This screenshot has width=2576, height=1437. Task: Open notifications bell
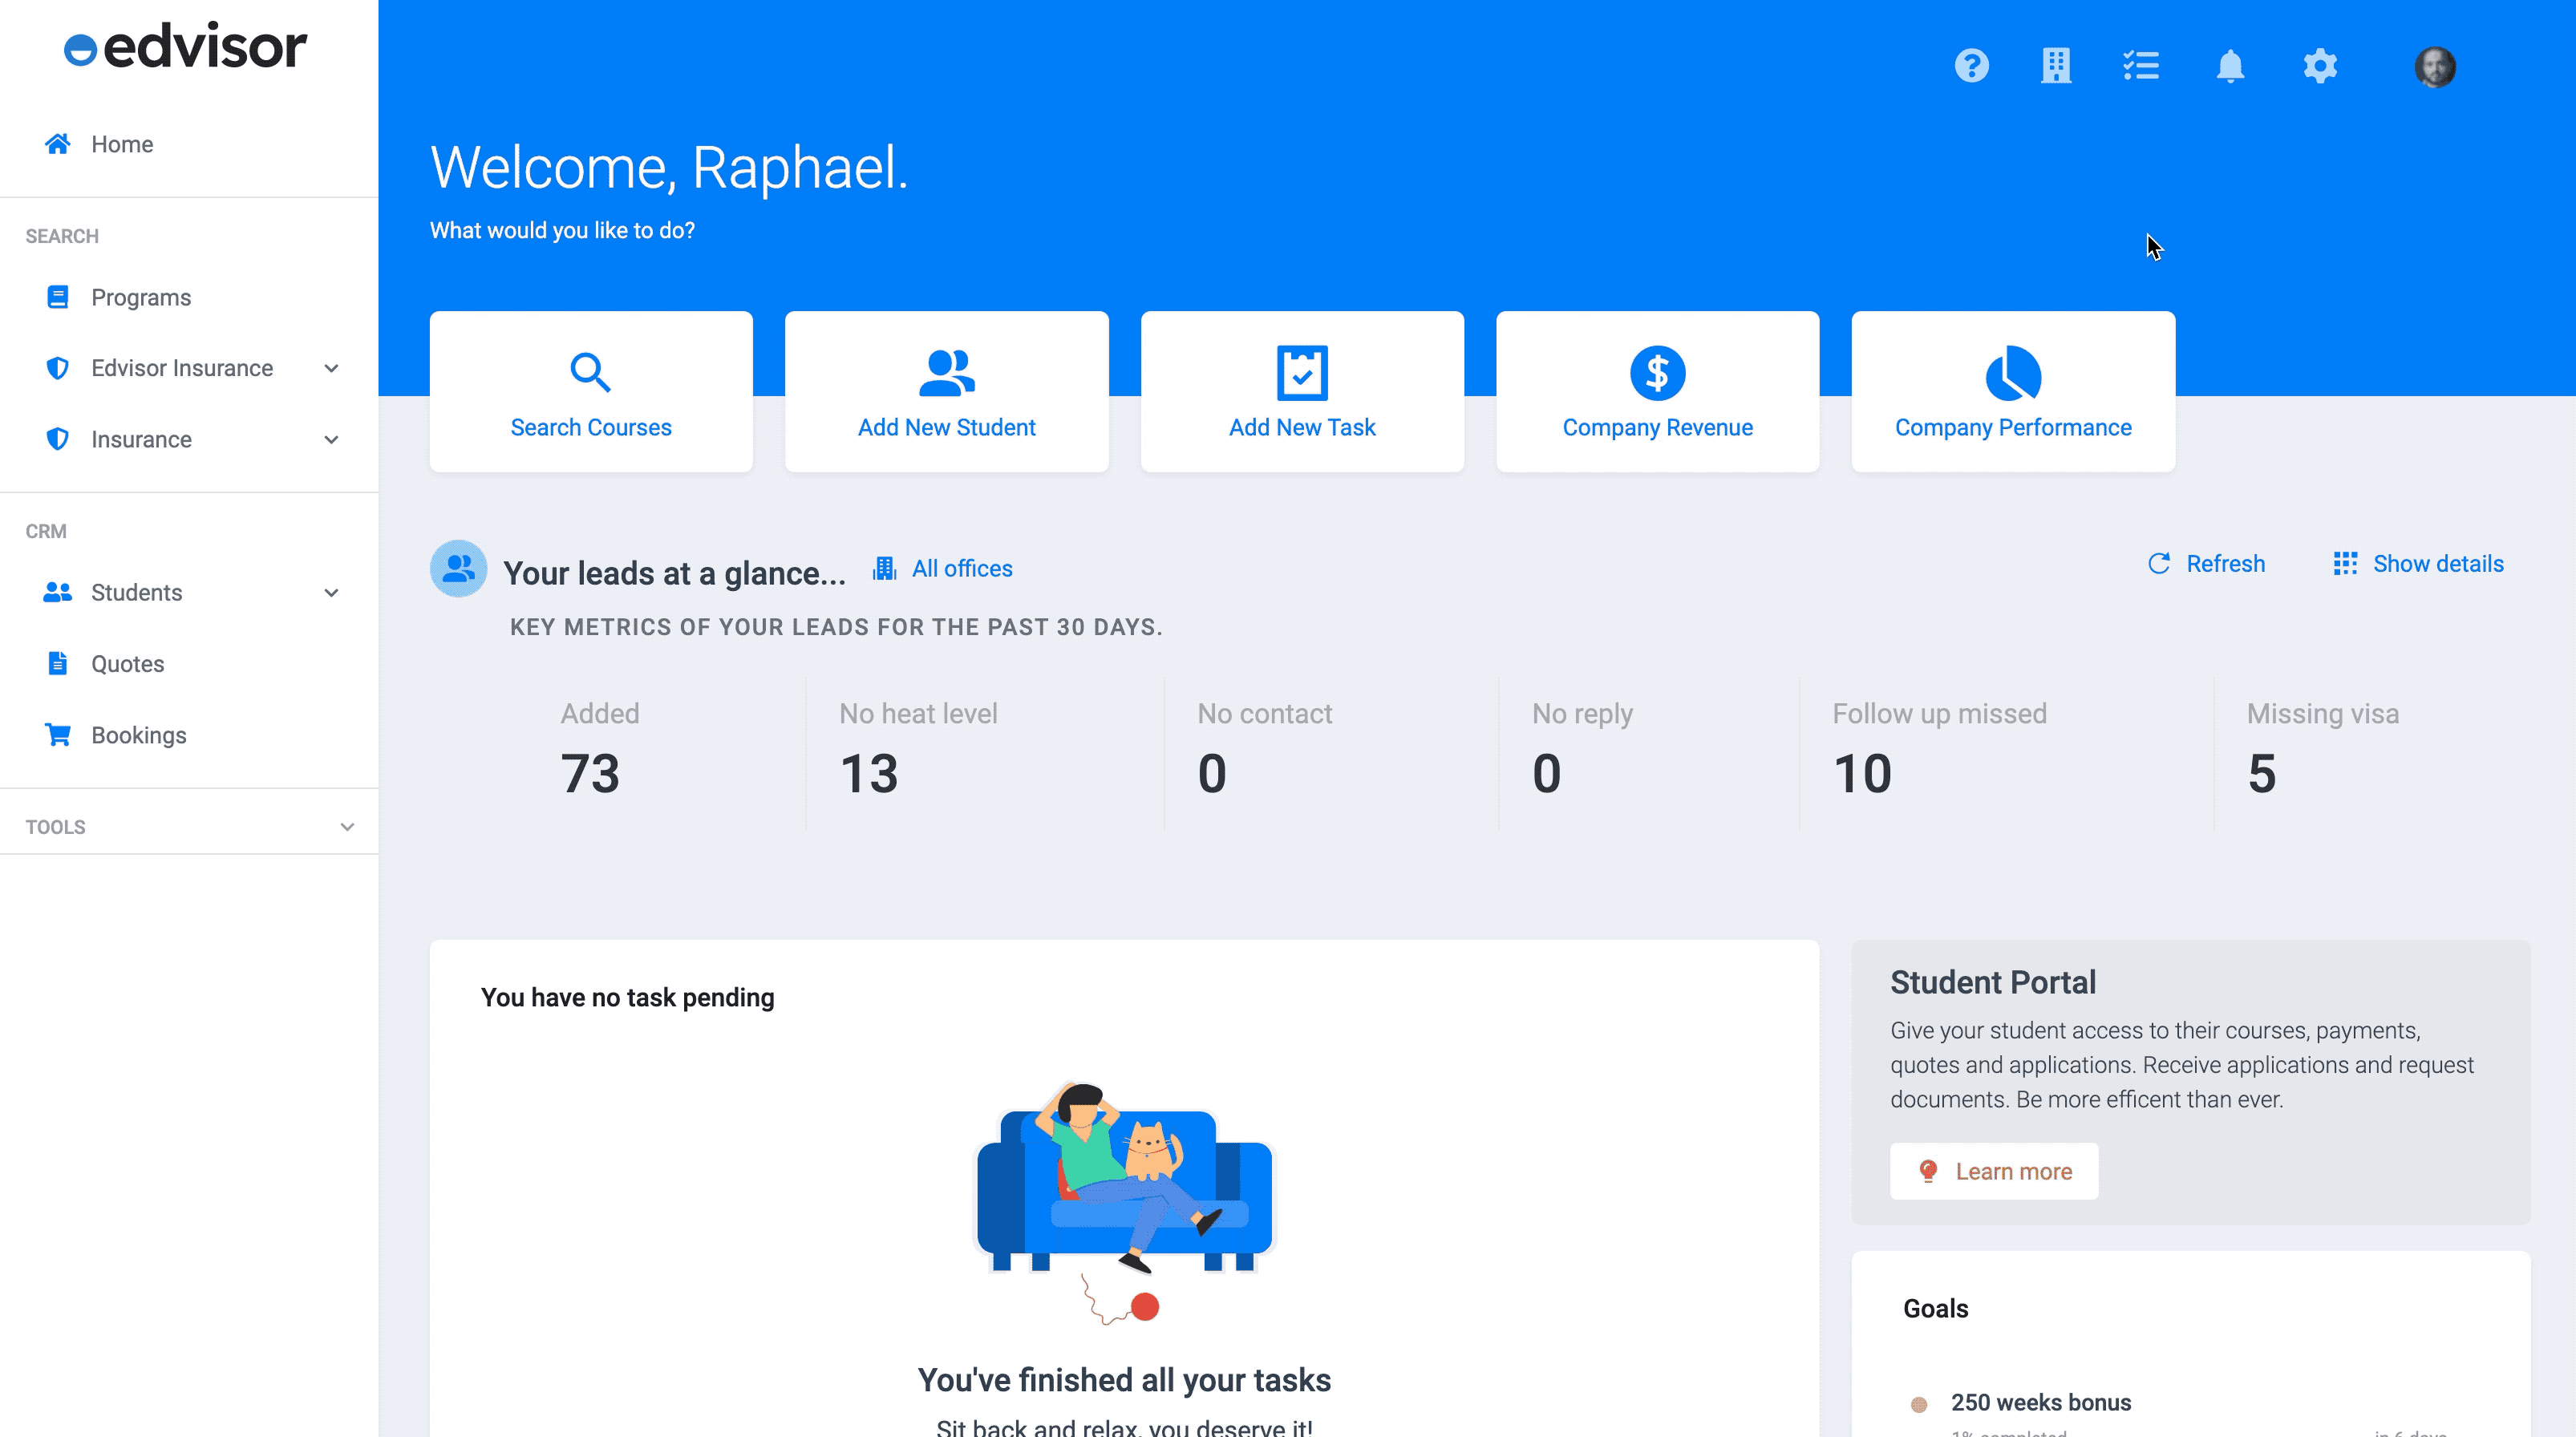2230,66
